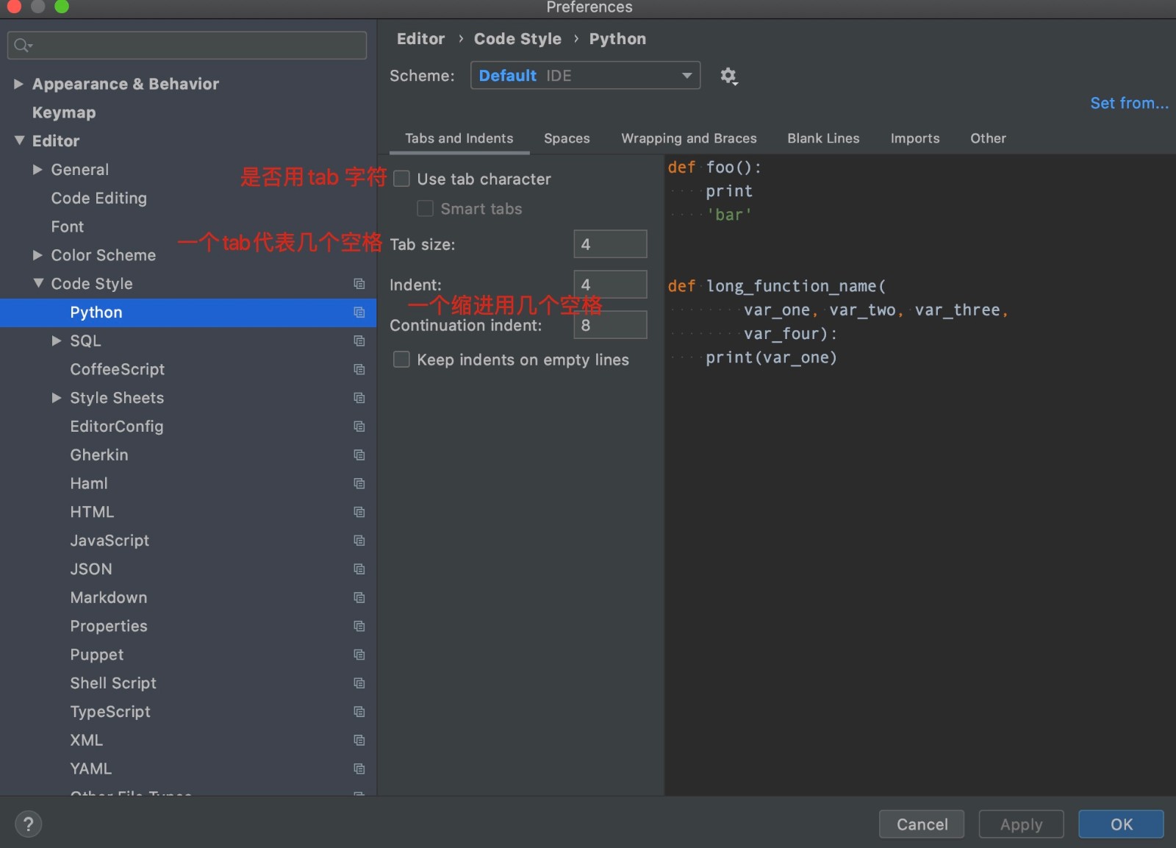1176x848 pixels.
Task: Switch to the Spaces tab
Action: (x=567, y=138)
